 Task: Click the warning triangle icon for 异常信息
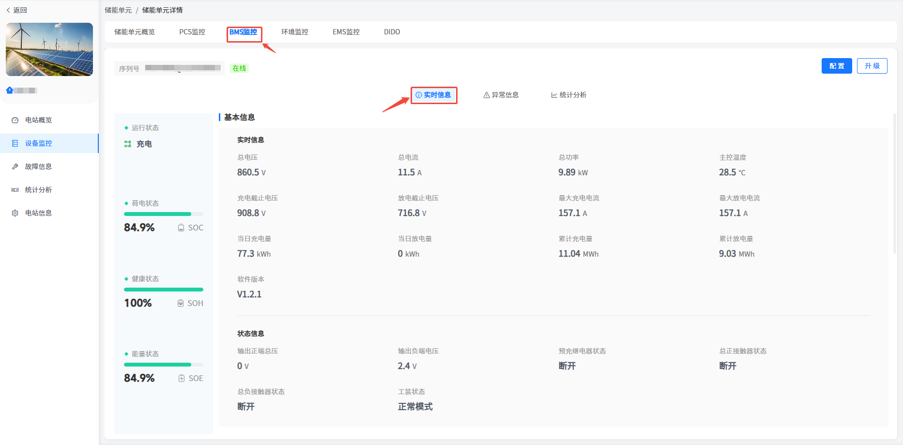tap(486, 95)
